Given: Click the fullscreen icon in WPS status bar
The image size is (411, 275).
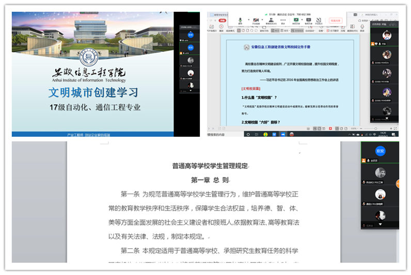Looking at the screenshot, I should (396, 128).
